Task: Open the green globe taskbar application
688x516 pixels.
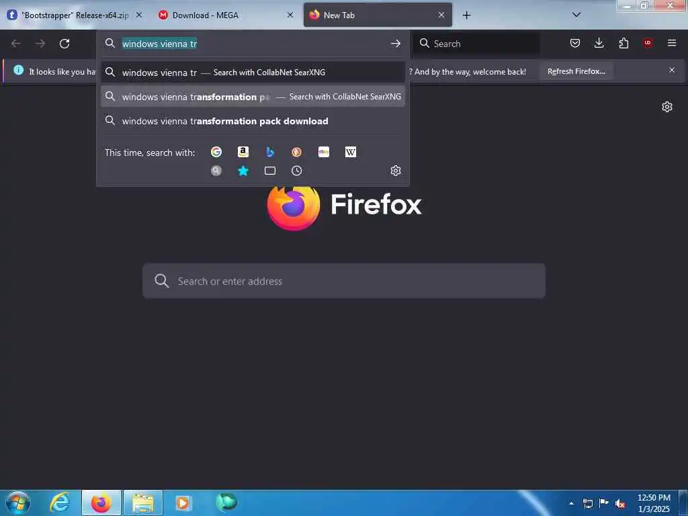Action: (226, 503)
